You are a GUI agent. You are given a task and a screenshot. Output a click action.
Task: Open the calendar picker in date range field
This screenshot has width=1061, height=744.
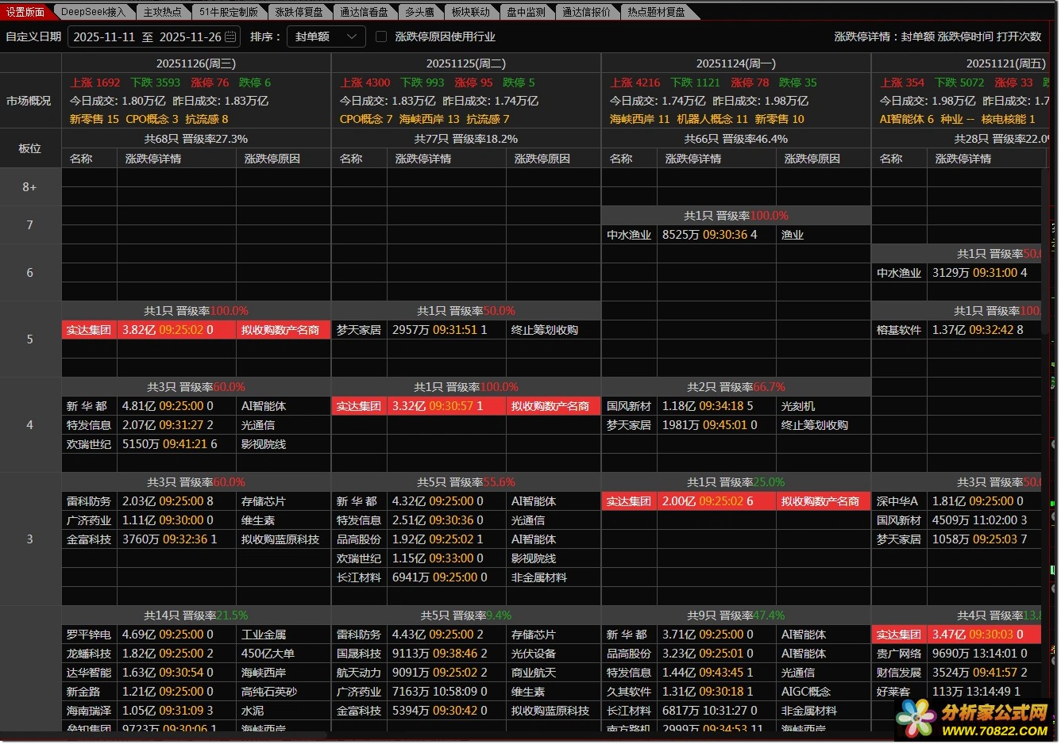(230, 36)
